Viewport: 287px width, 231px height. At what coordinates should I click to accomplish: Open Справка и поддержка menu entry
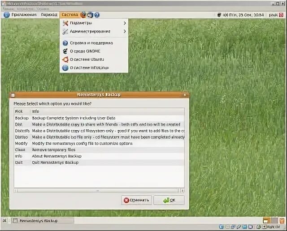tap(94, 43)
